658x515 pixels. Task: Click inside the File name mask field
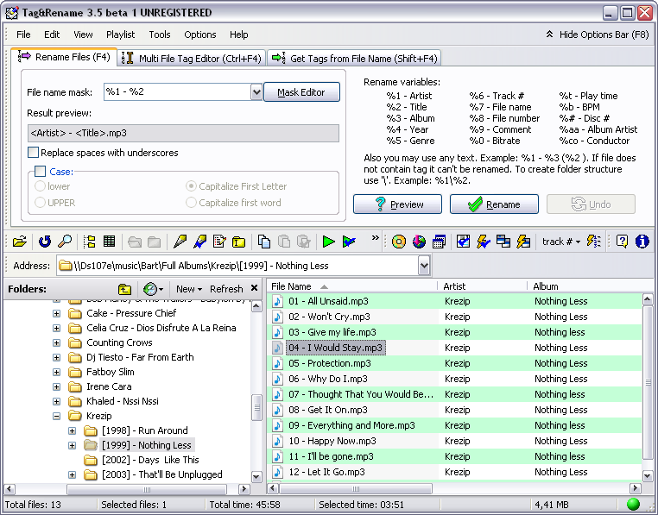click(x=177, y=91)
